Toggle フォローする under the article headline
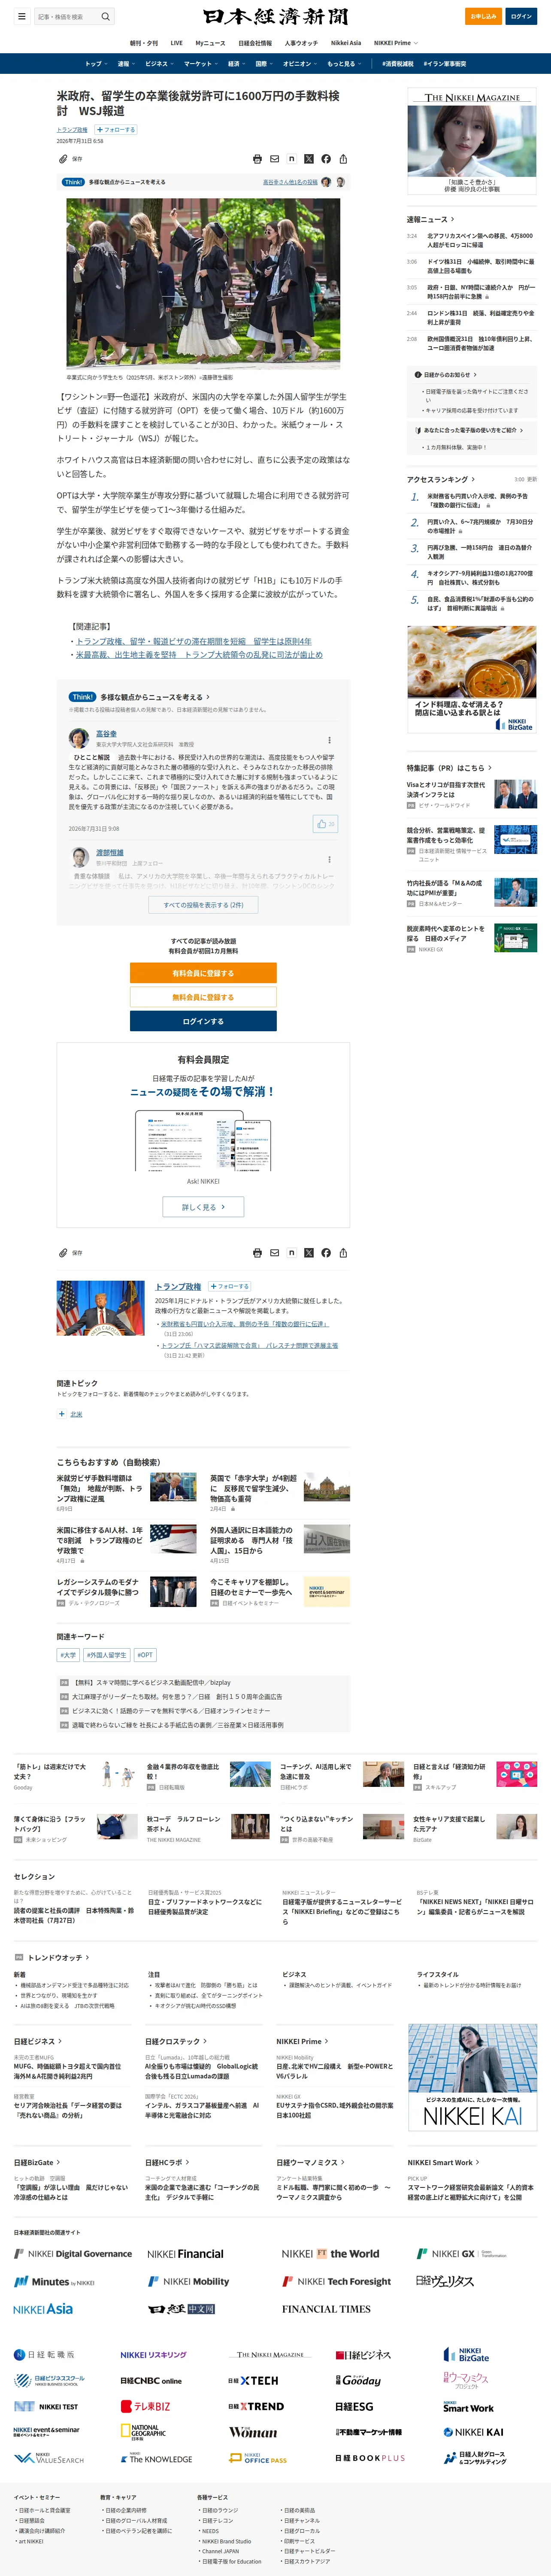 tap(115, 130)
